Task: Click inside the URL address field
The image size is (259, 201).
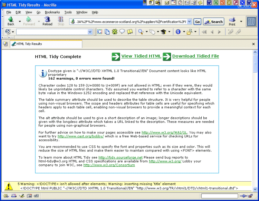Action: tap(131, 22)
